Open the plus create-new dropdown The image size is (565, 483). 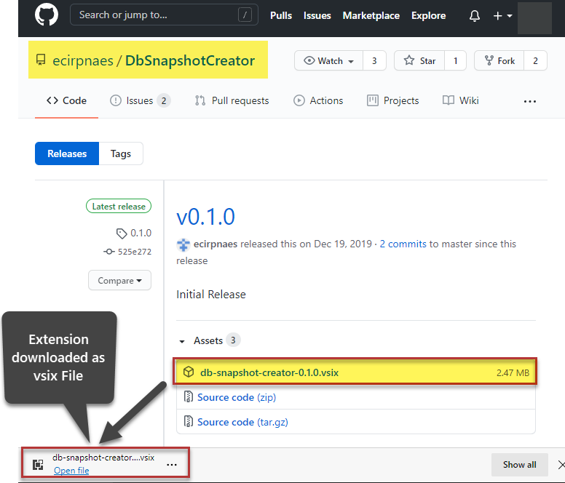click(x=502, y=16)
